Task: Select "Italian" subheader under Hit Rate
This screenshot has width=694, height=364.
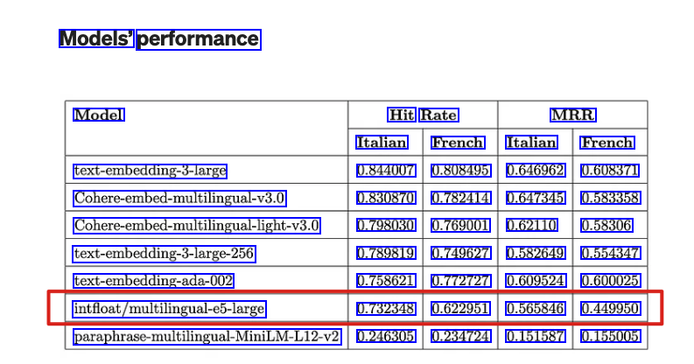Action: [382, 143]
